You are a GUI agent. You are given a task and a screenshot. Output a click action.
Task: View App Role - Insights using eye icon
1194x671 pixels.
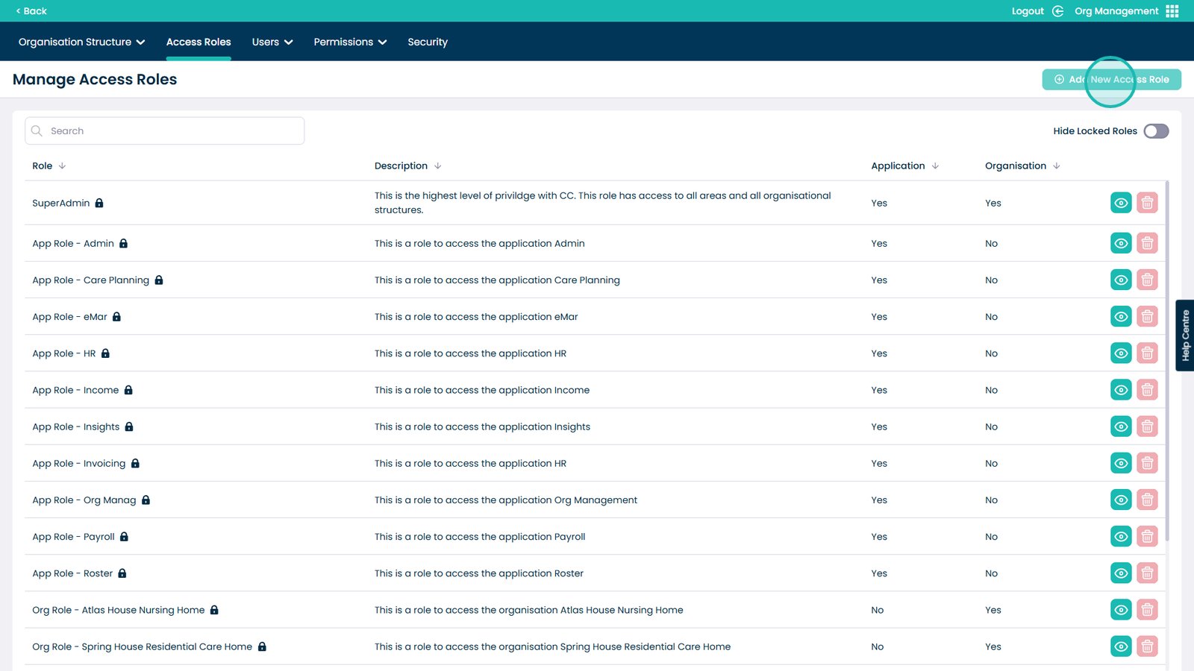coord(1121,427)
